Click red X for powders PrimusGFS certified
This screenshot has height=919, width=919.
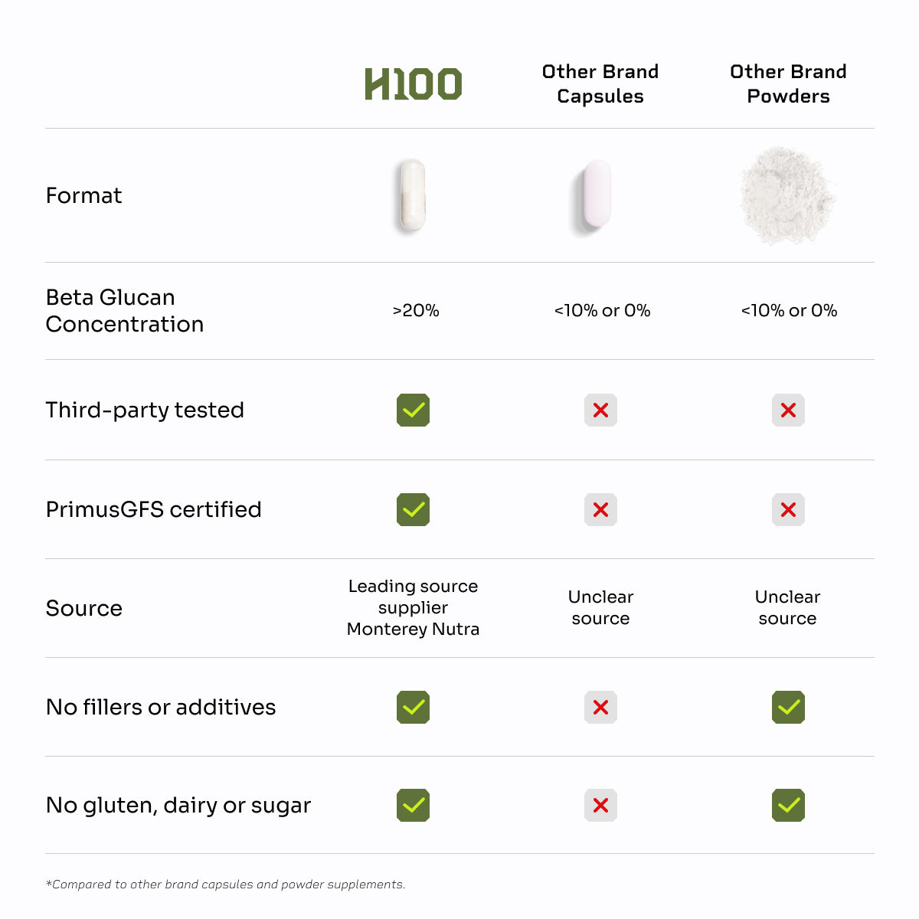coord(788,509)
